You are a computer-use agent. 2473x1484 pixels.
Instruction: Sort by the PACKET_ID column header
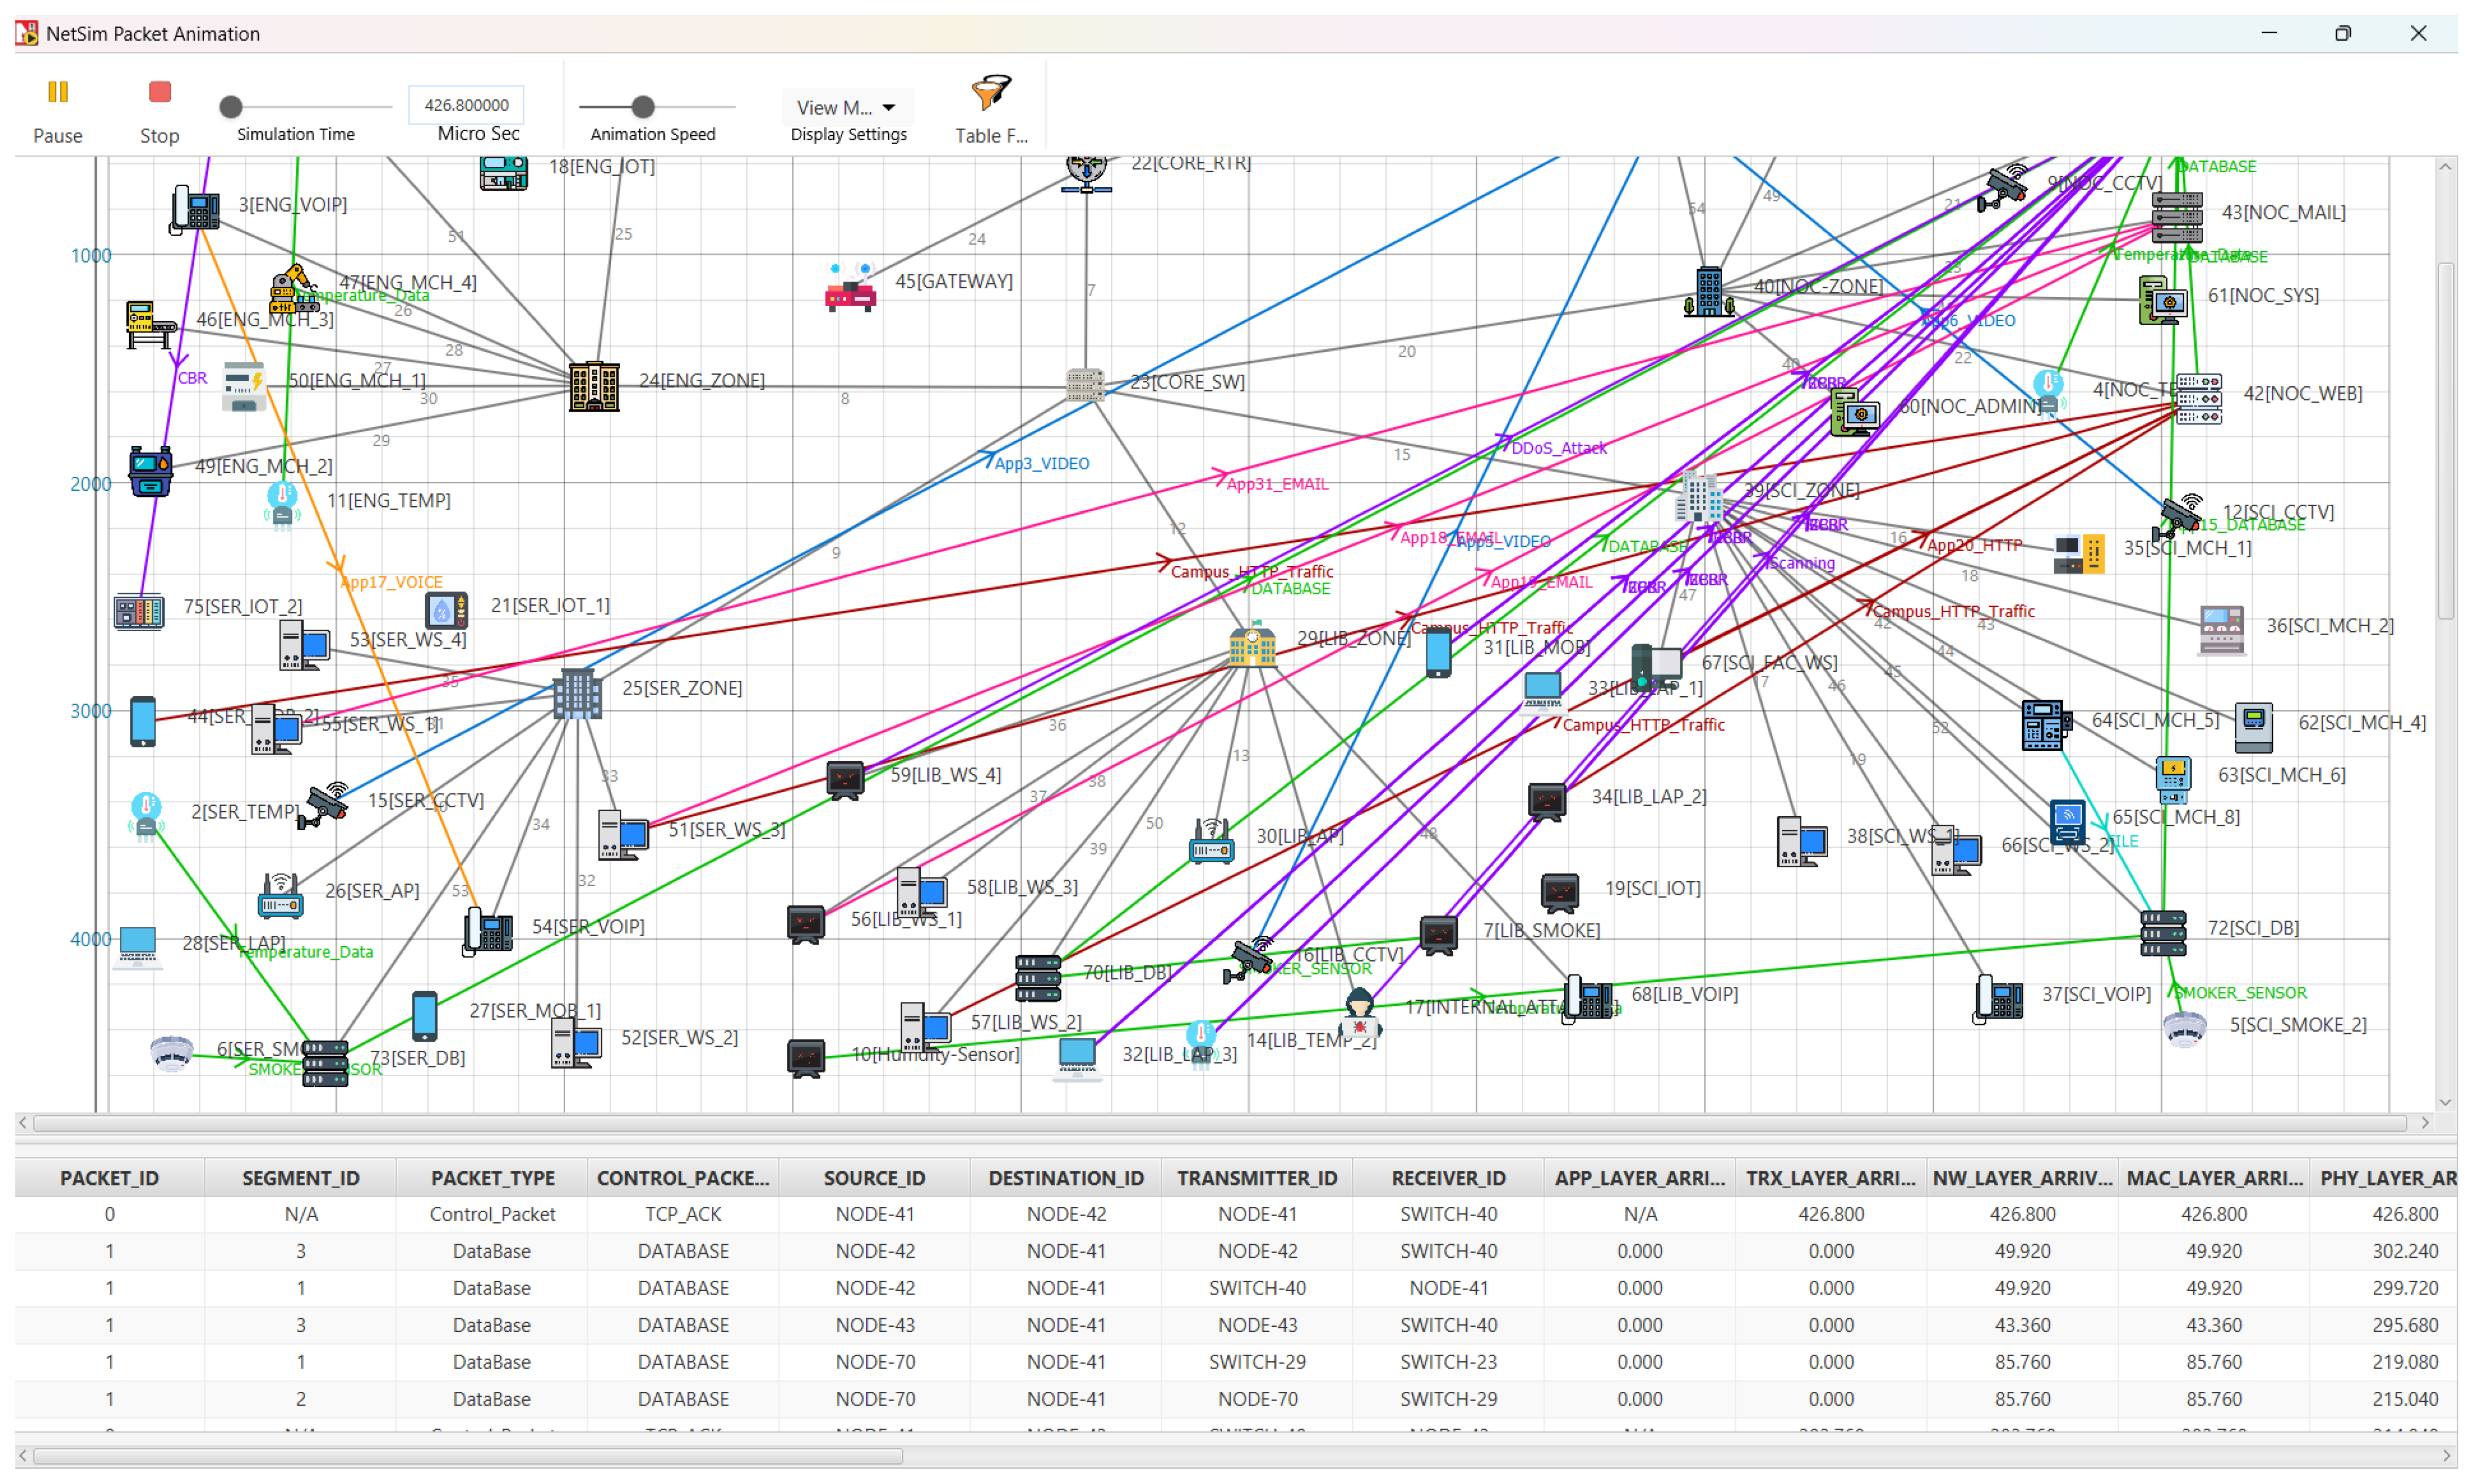click(x=109, y=1178)
